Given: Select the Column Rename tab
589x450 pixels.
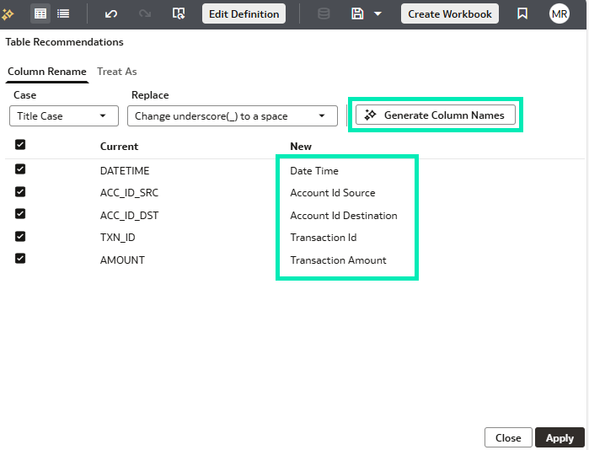Looking at the screenshot, I should coord(46,72).
